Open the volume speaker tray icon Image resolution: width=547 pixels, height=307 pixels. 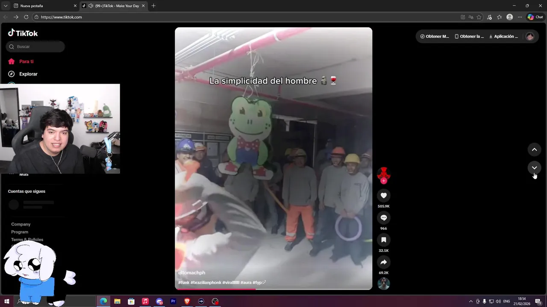click(x=498, y=301)
